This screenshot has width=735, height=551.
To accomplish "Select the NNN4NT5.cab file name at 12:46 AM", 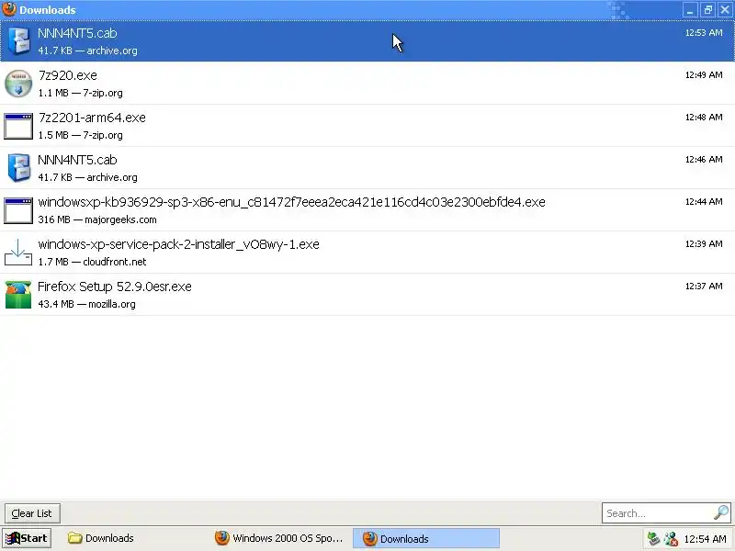I will 77,160.
